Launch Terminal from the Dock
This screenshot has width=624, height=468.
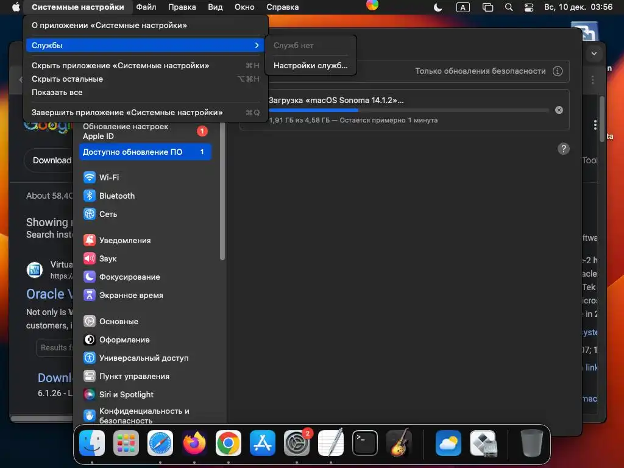365,443
